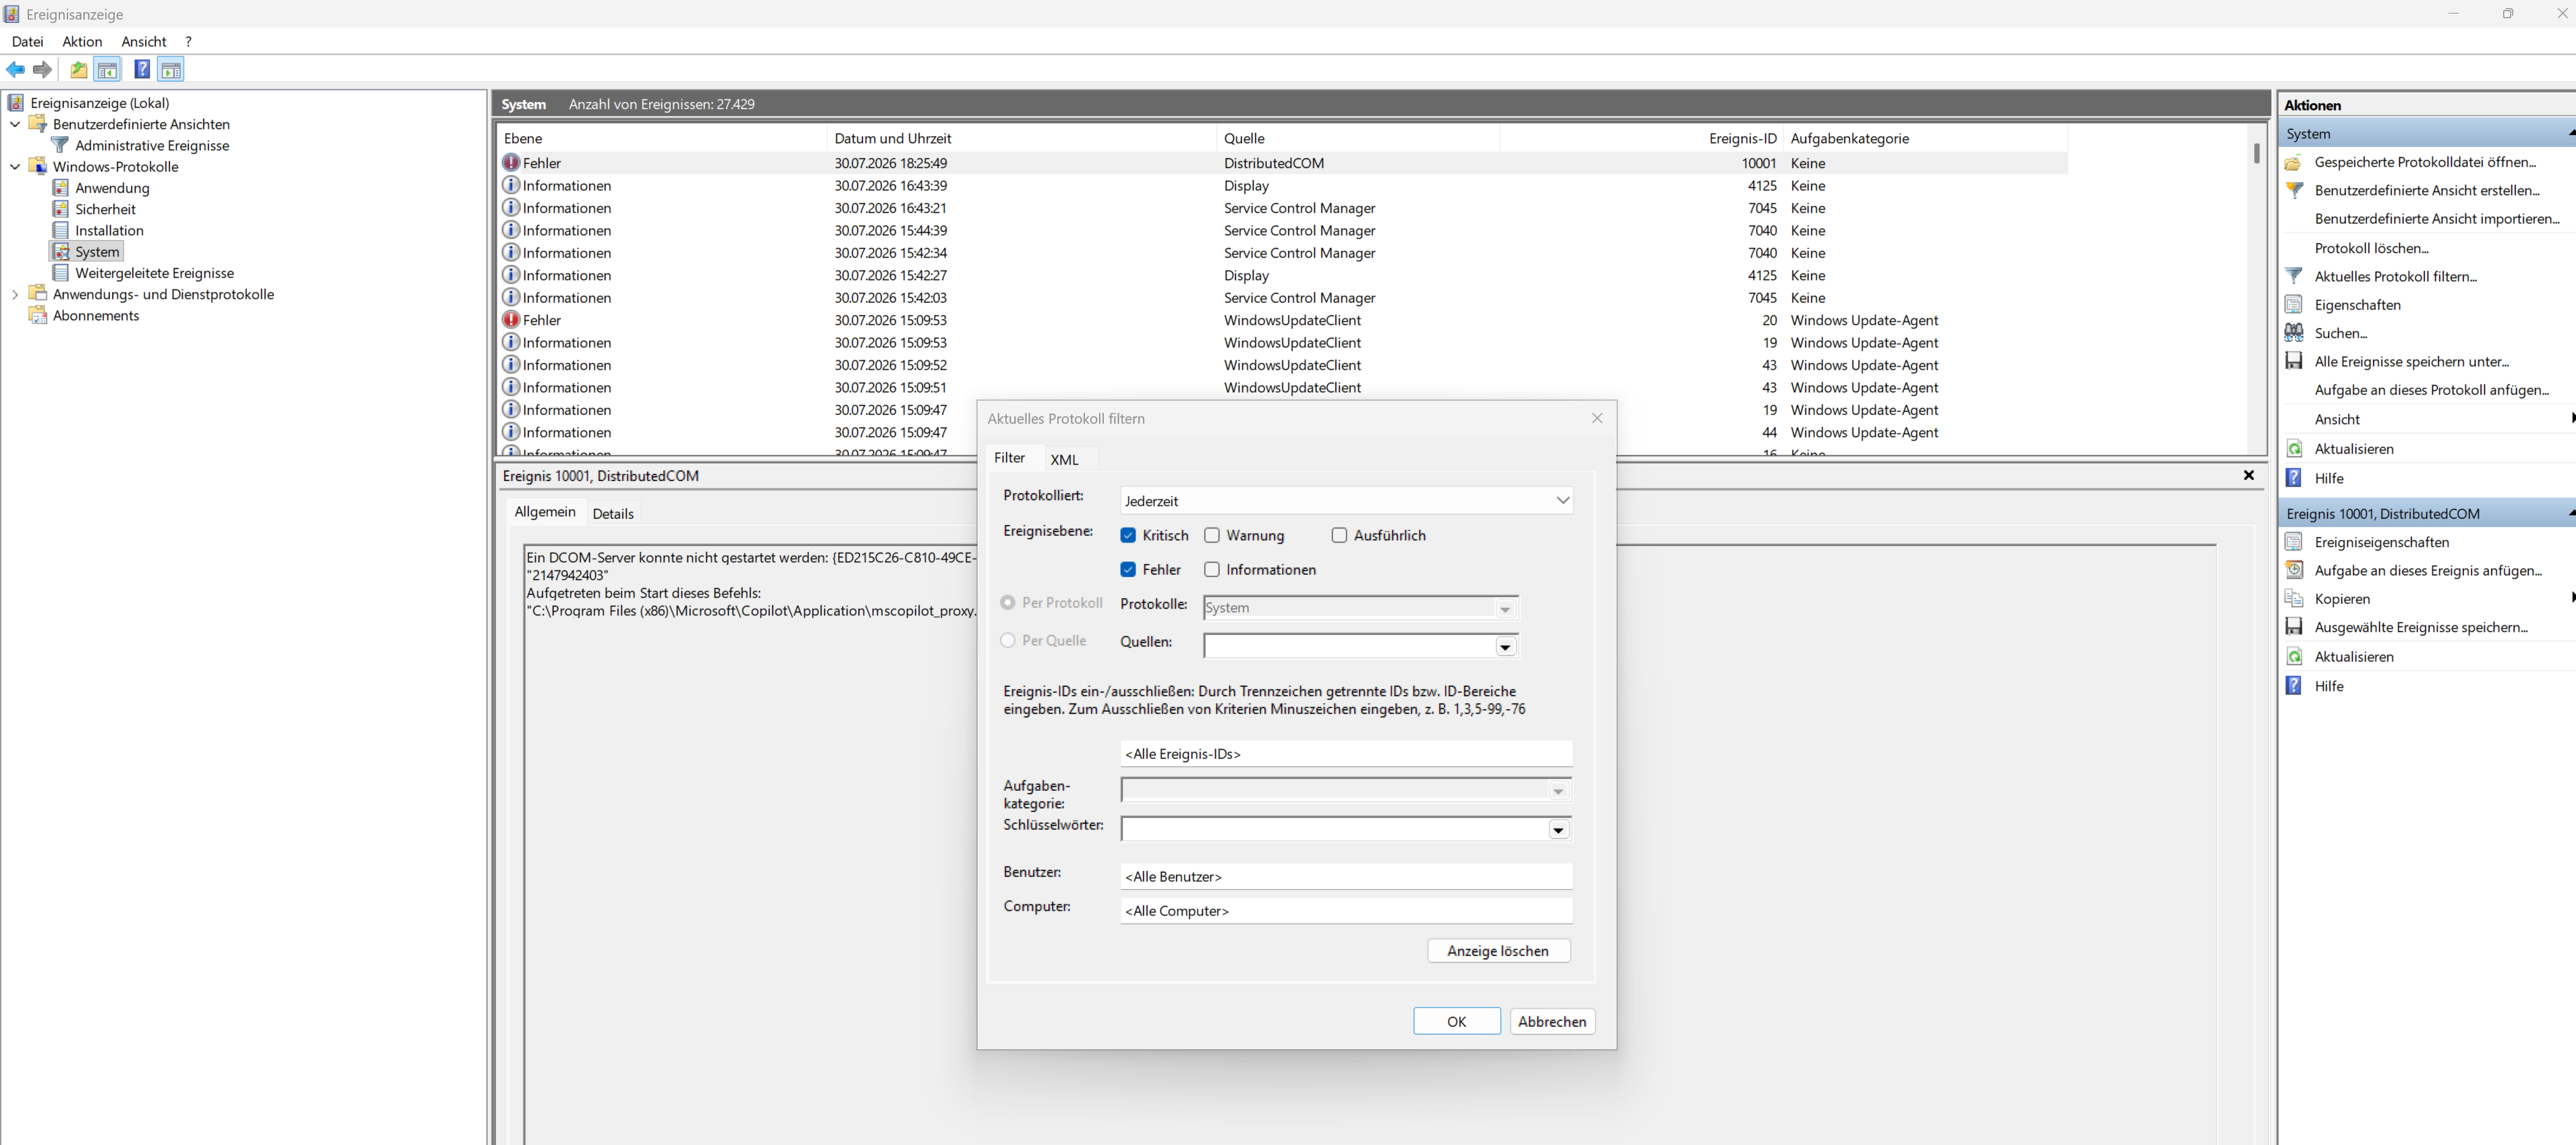Viewport: 2576px width, 1145px height.
Task: Click Protokoll löschen action link
Action: pos(2371,248)
